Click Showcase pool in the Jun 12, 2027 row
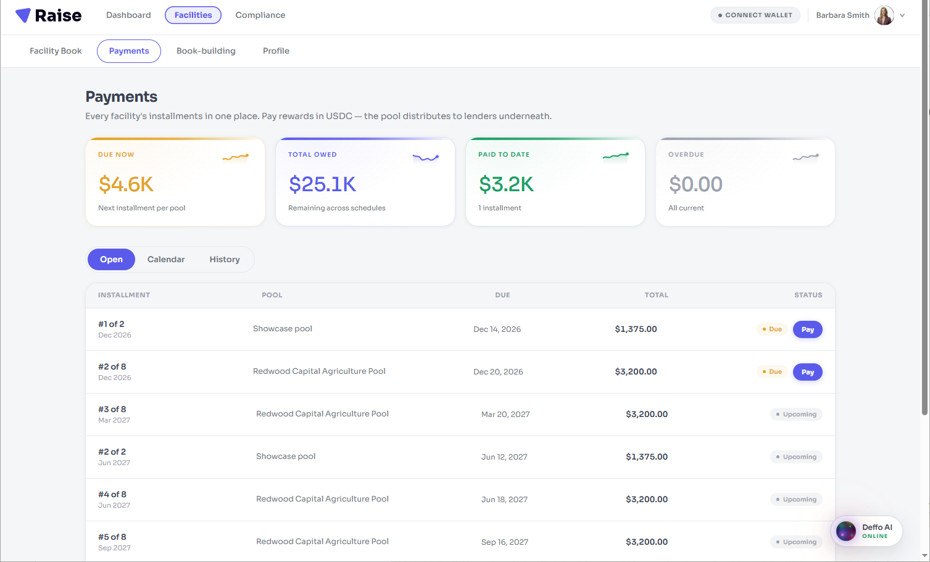Viewport: 930px width, 562px height. [x=286, y=457]
